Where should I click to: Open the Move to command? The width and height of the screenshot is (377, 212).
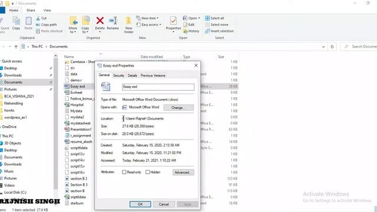coord(73,25)
